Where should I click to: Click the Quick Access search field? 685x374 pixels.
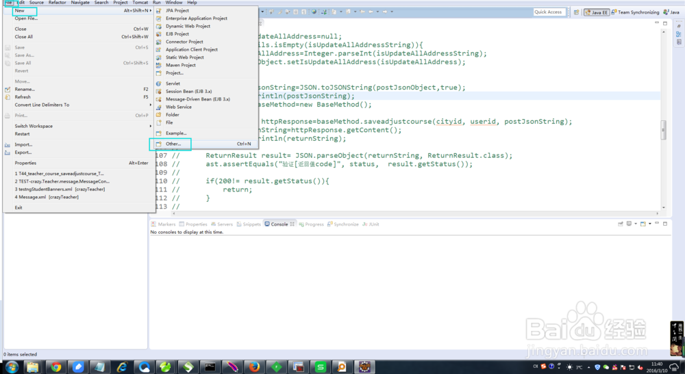coord(549,12)
